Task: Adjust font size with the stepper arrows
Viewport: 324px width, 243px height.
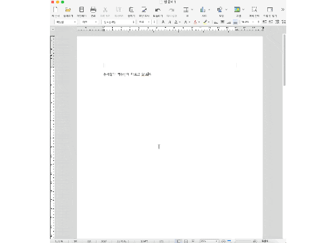Action: [154, 22]
